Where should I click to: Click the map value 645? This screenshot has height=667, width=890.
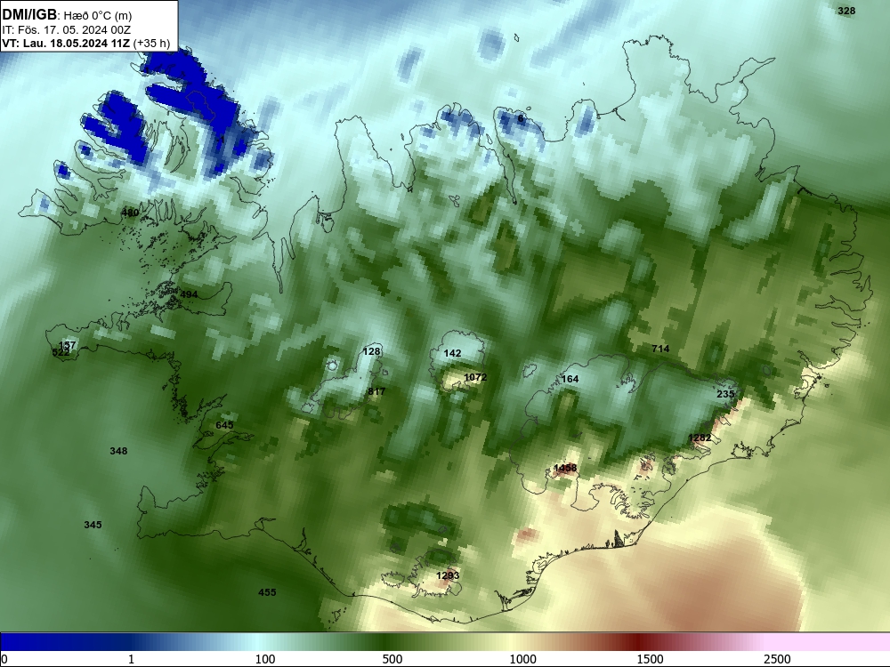click(x=225, y=425)
